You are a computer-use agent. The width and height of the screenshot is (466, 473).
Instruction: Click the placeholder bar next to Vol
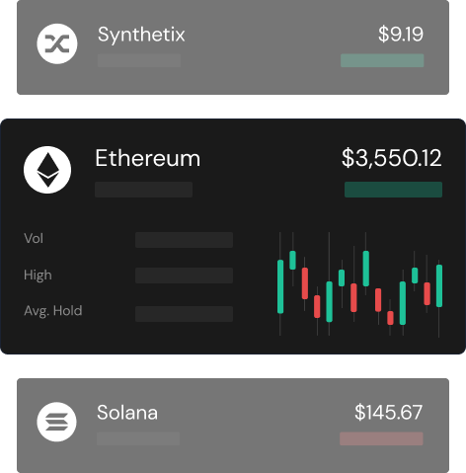(184, 240)
